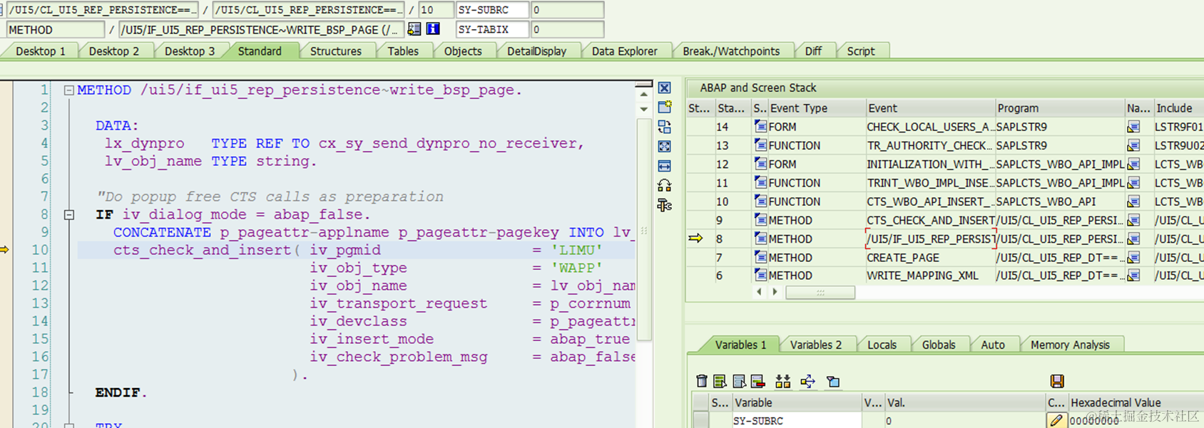Click the headset Services of the Tool icon
Screen dimensions: 1204x428
tap(664, 185)
